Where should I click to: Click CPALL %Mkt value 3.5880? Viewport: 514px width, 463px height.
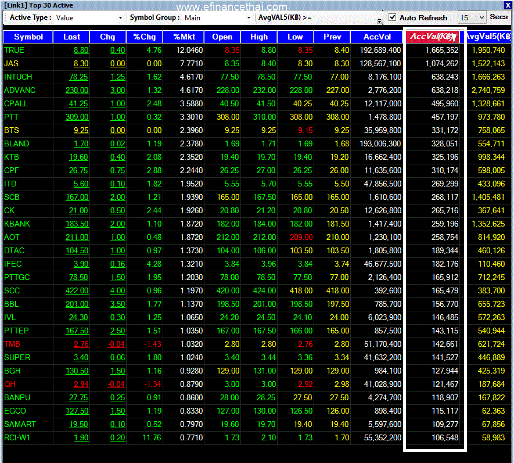point(191,103)
